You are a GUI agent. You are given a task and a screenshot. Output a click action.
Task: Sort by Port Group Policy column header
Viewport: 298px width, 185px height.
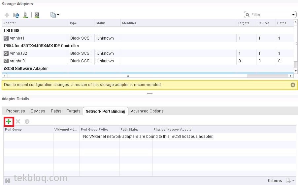(99, 129)
